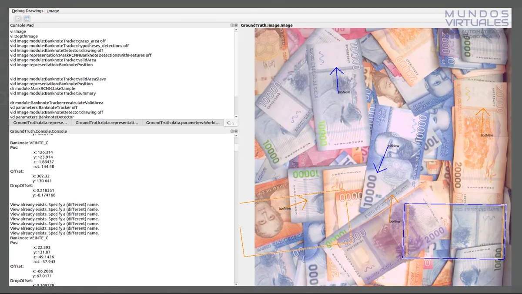Select the truncated C... tab

tap(231, 123)
